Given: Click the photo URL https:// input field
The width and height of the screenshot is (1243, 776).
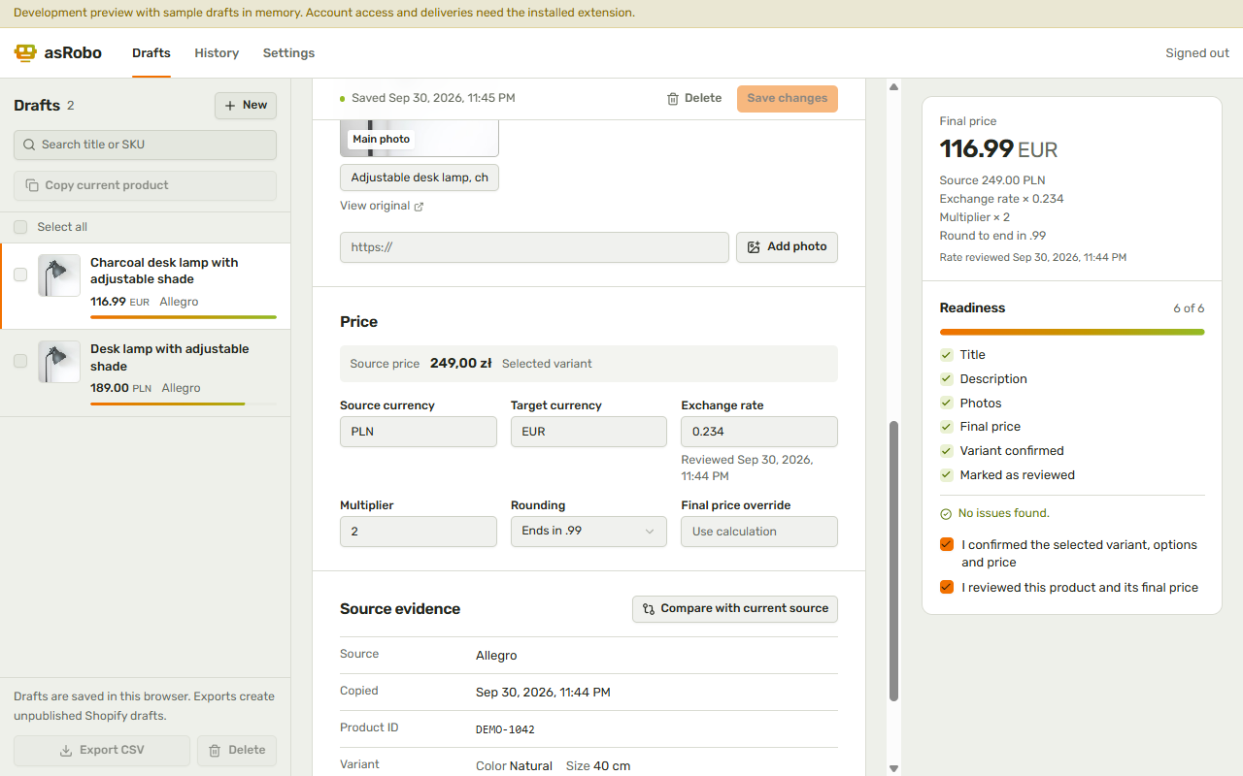Looking at the screenshot, I should click(x=534, y=247).
